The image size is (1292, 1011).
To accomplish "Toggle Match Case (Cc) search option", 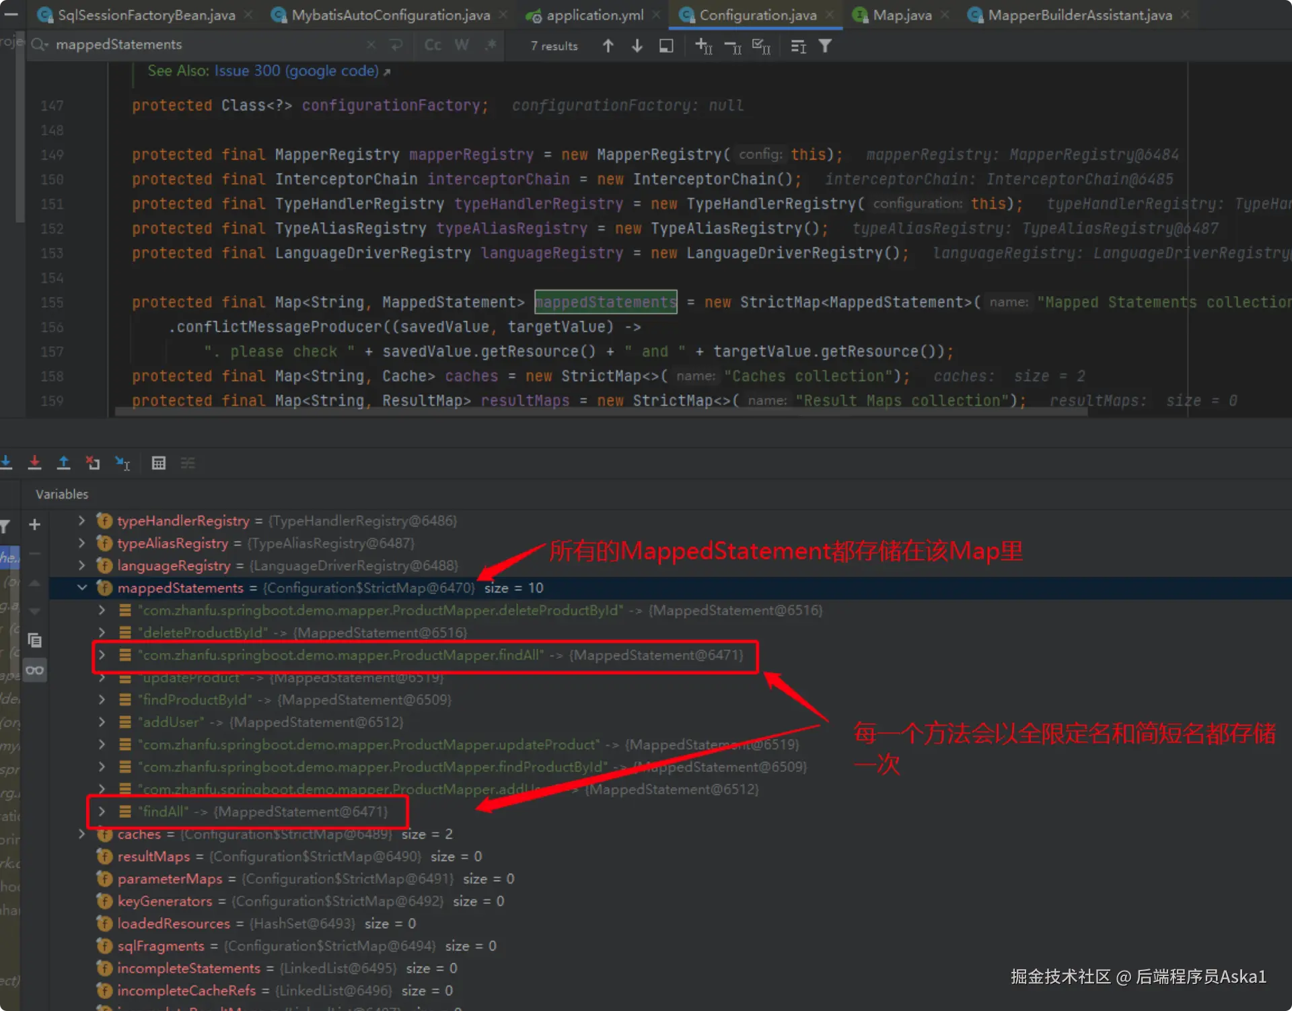I will coord(433,45).
